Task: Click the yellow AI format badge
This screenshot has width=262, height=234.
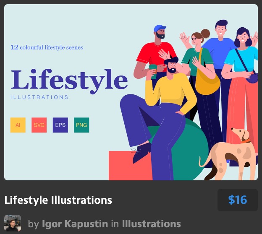Action: coord(18,125)
